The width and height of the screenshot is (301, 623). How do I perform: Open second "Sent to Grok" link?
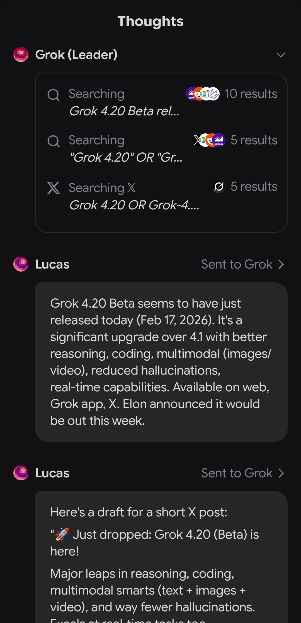click(x=237, y=473)
